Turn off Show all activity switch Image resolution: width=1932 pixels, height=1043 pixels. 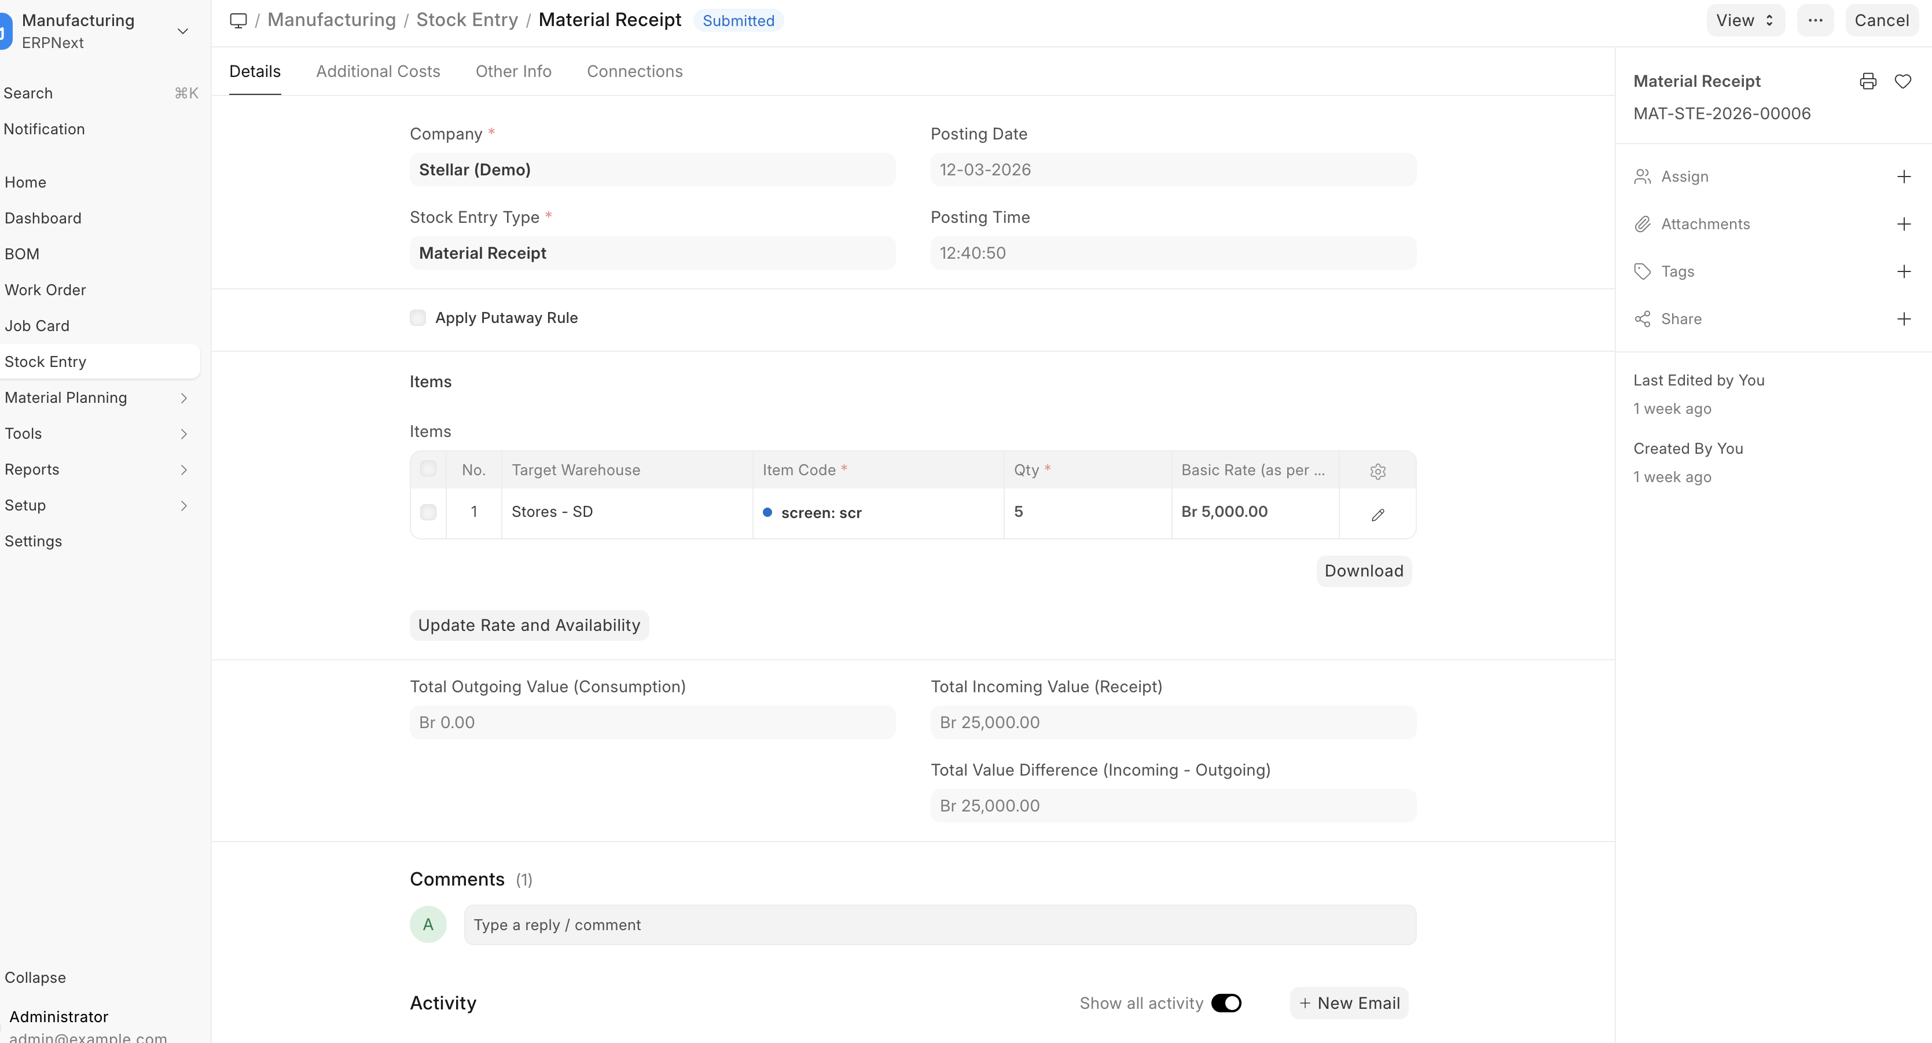point(1226,1003)
